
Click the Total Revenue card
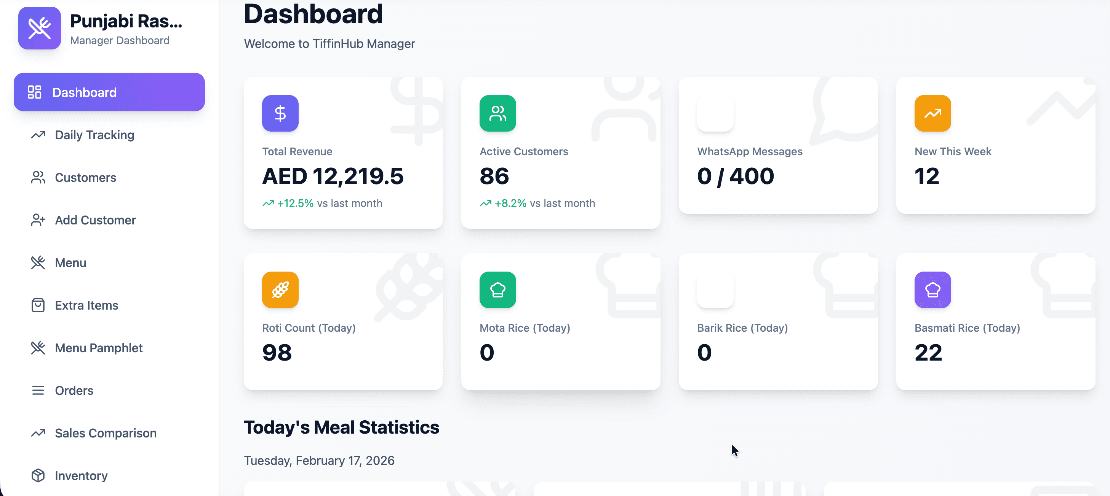tap(344, 153)
